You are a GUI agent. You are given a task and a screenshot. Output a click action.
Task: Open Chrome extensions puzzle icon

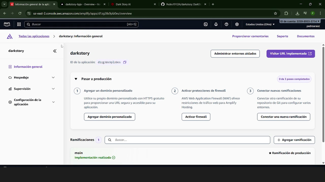pos(286,13)
